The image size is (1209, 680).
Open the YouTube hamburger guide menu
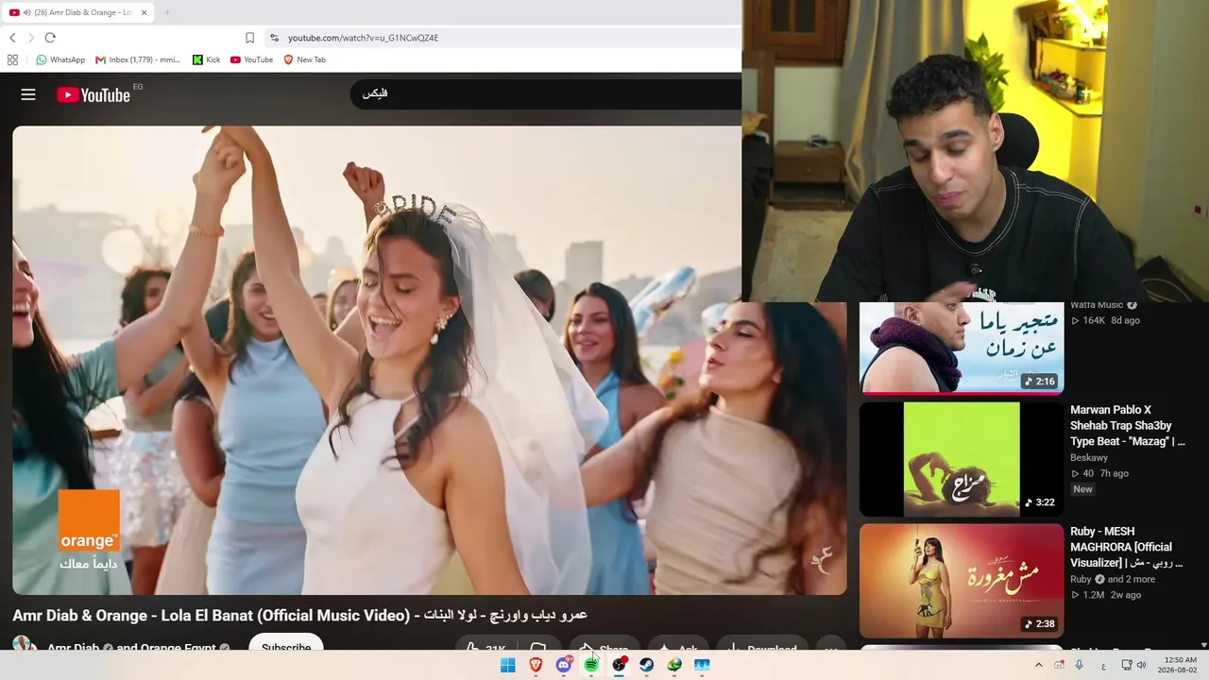pyautogui.click(x=28, y=94)
